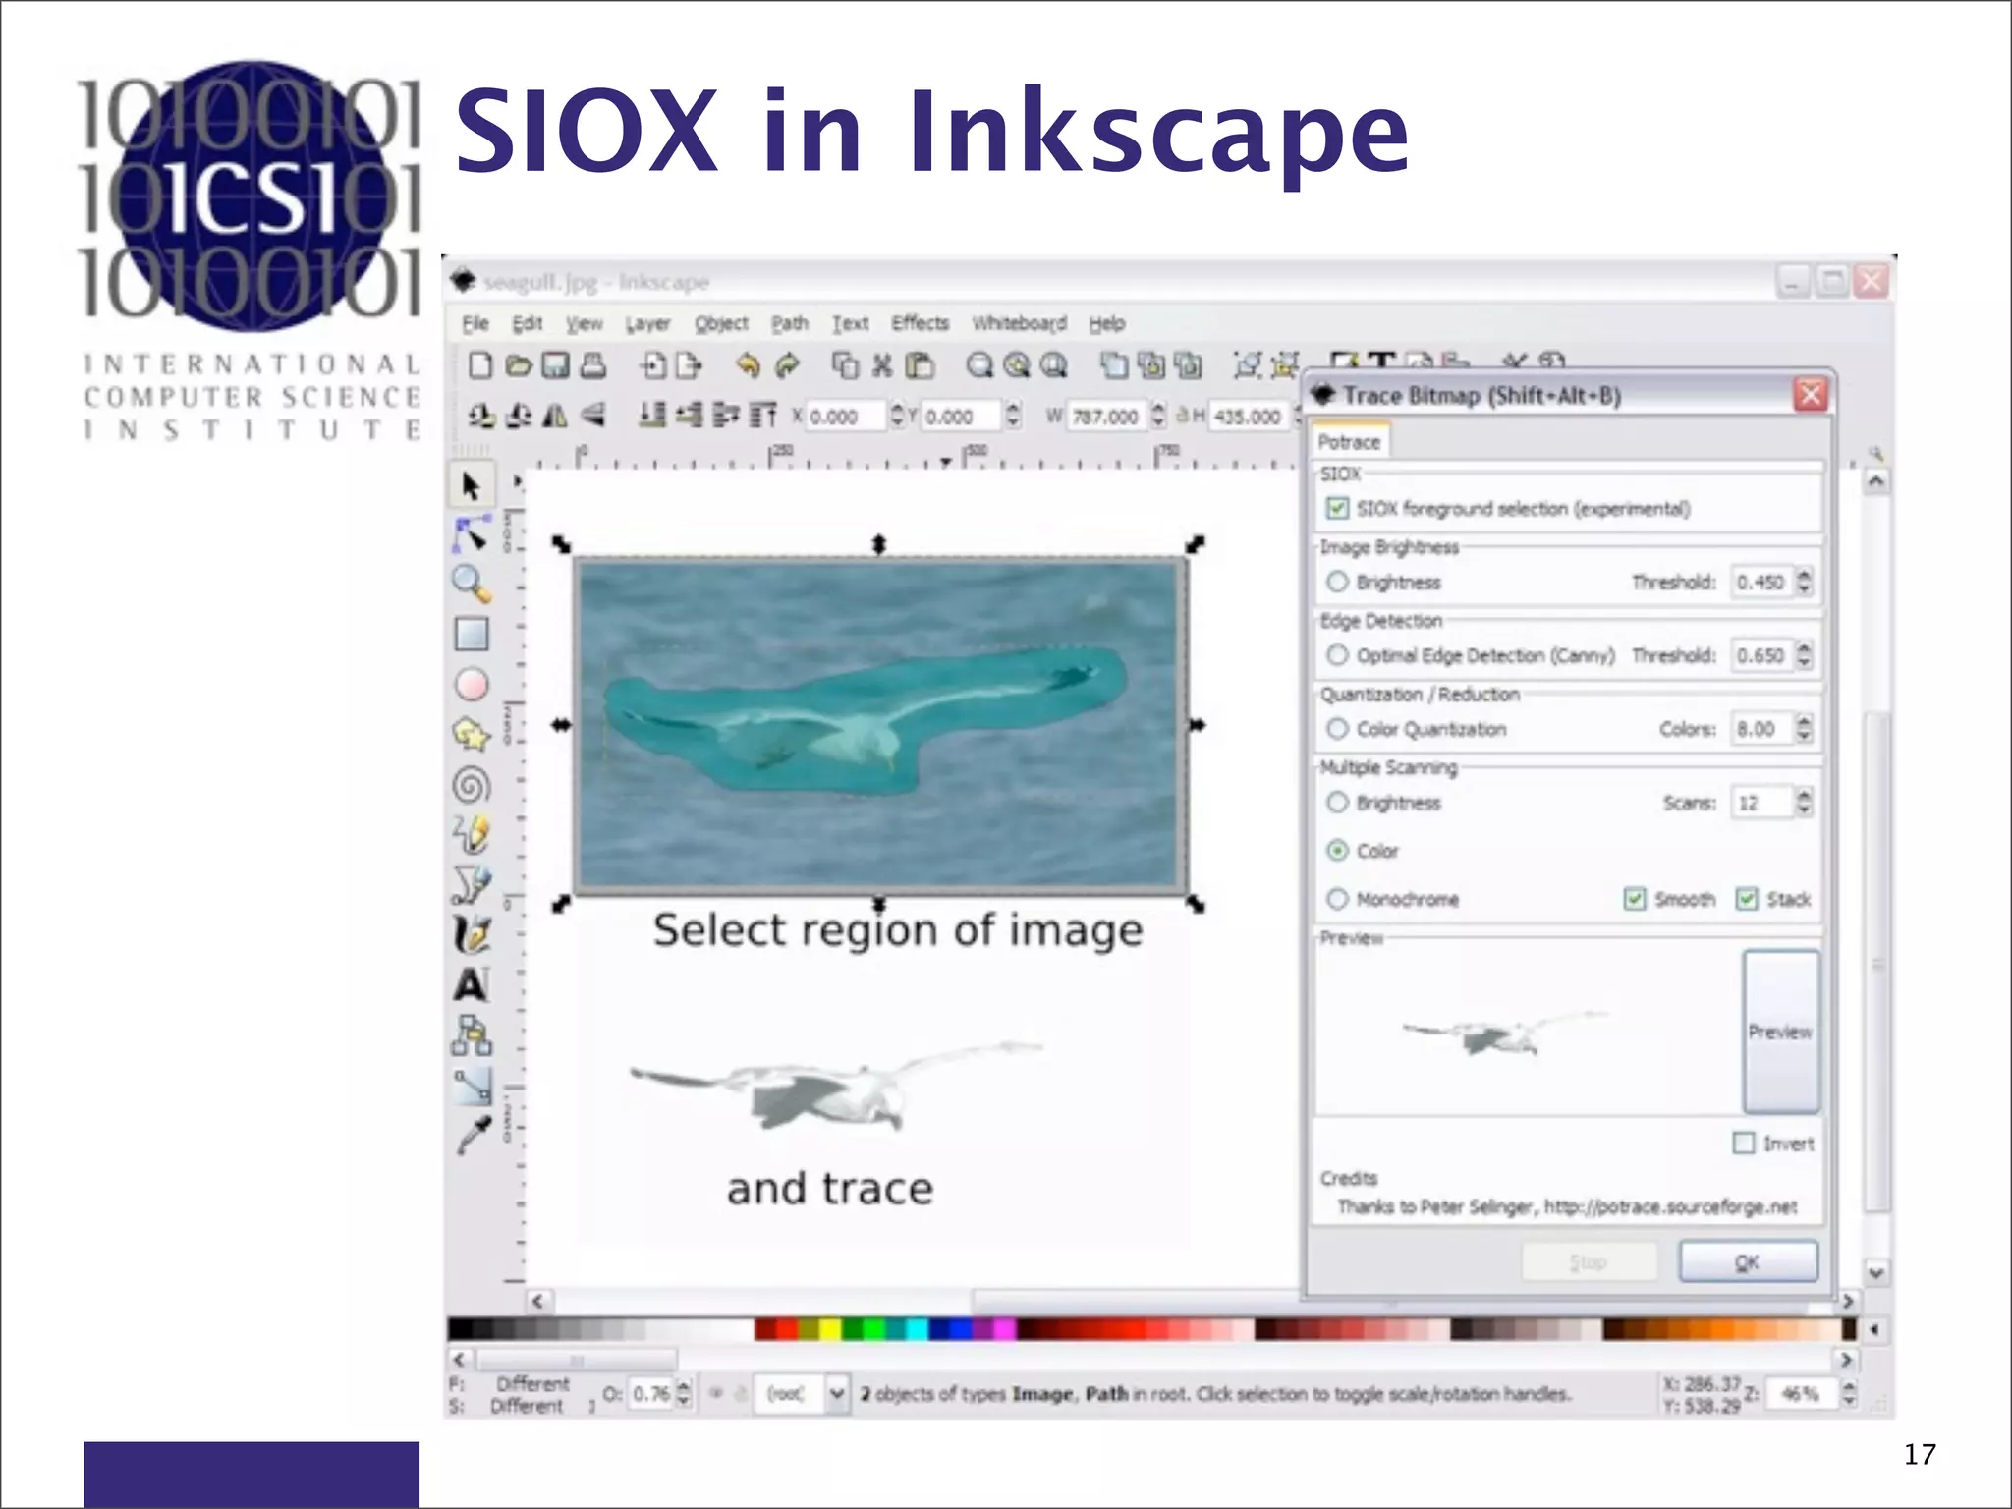Click the Paste clipboard icon
This screenshot has width=2012, height=1509.
(x=919, y=365)
